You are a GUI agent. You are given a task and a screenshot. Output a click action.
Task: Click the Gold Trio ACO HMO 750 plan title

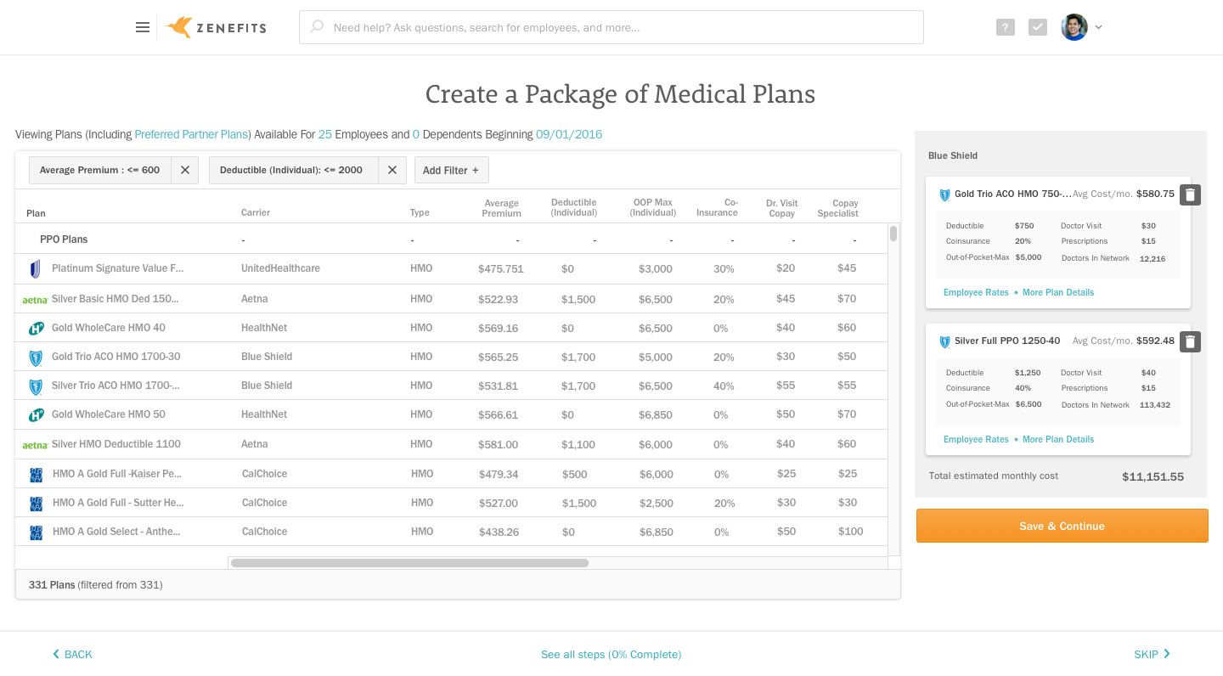point(1013,194)
